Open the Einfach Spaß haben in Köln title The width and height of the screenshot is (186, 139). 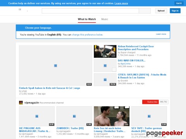[x=50, y=88]
